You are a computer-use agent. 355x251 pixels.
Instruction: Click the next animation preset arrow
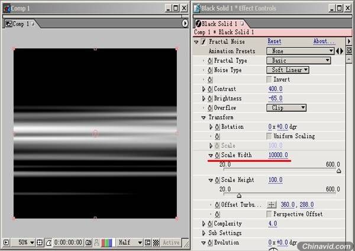point(342,51)
